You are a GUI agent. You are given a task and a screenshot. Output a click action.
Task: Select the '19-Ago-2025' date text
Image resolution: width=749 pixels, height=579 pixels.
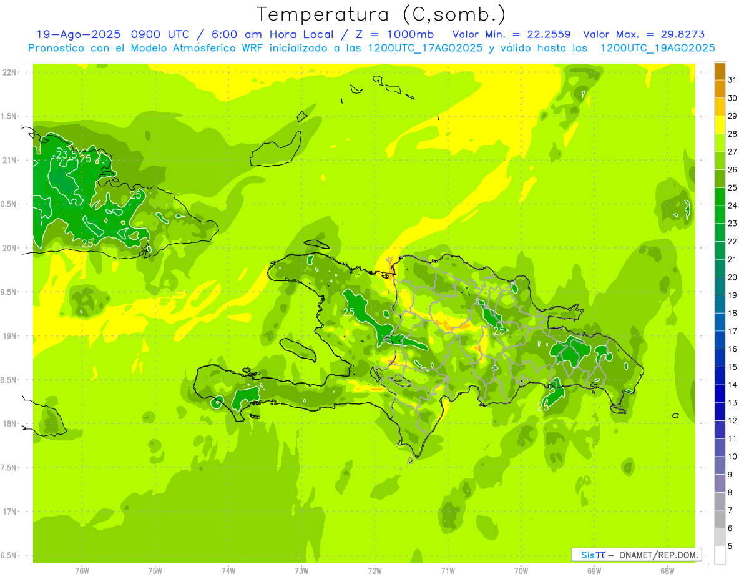(x=79, y=34)
